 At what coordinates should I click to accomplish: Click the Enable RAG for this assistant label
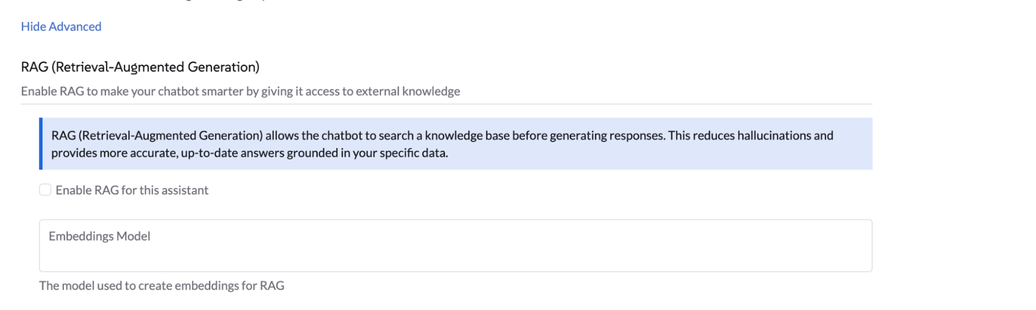[132, 190]
